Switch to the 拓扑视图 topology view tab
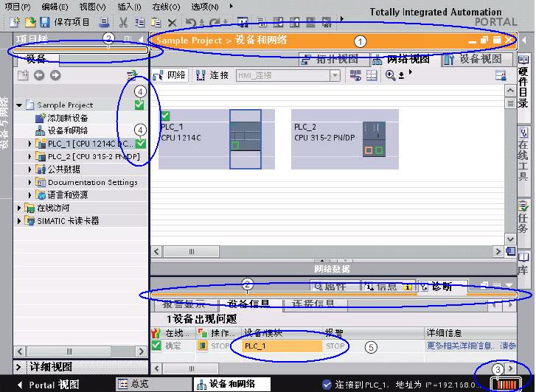 (334, 60)
